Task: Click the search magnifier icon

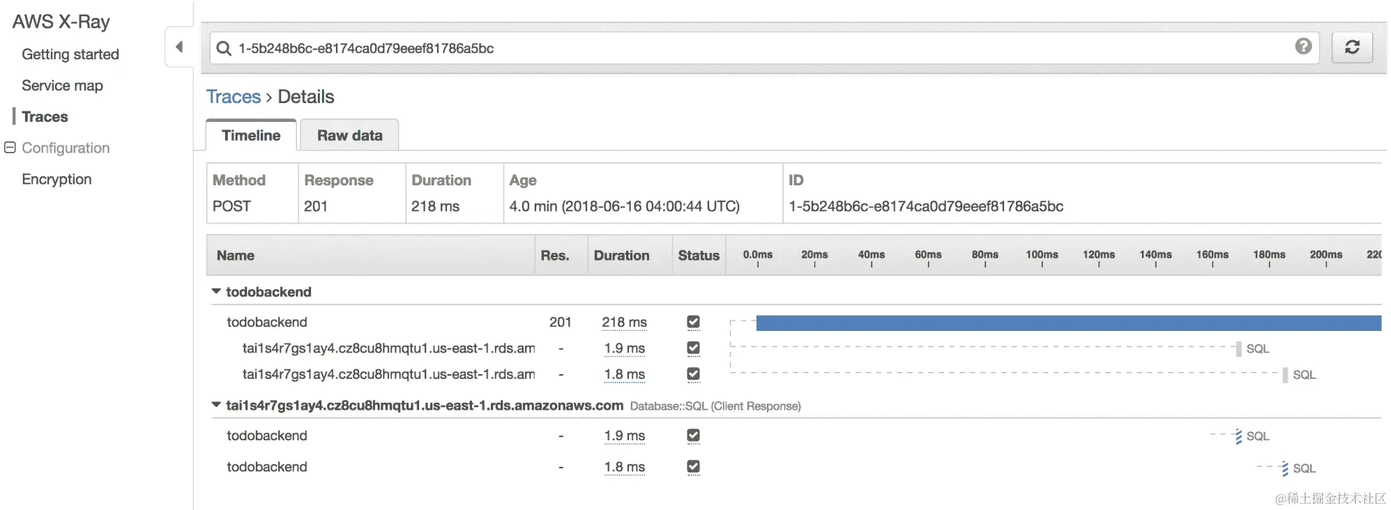Action: (224, 48)
